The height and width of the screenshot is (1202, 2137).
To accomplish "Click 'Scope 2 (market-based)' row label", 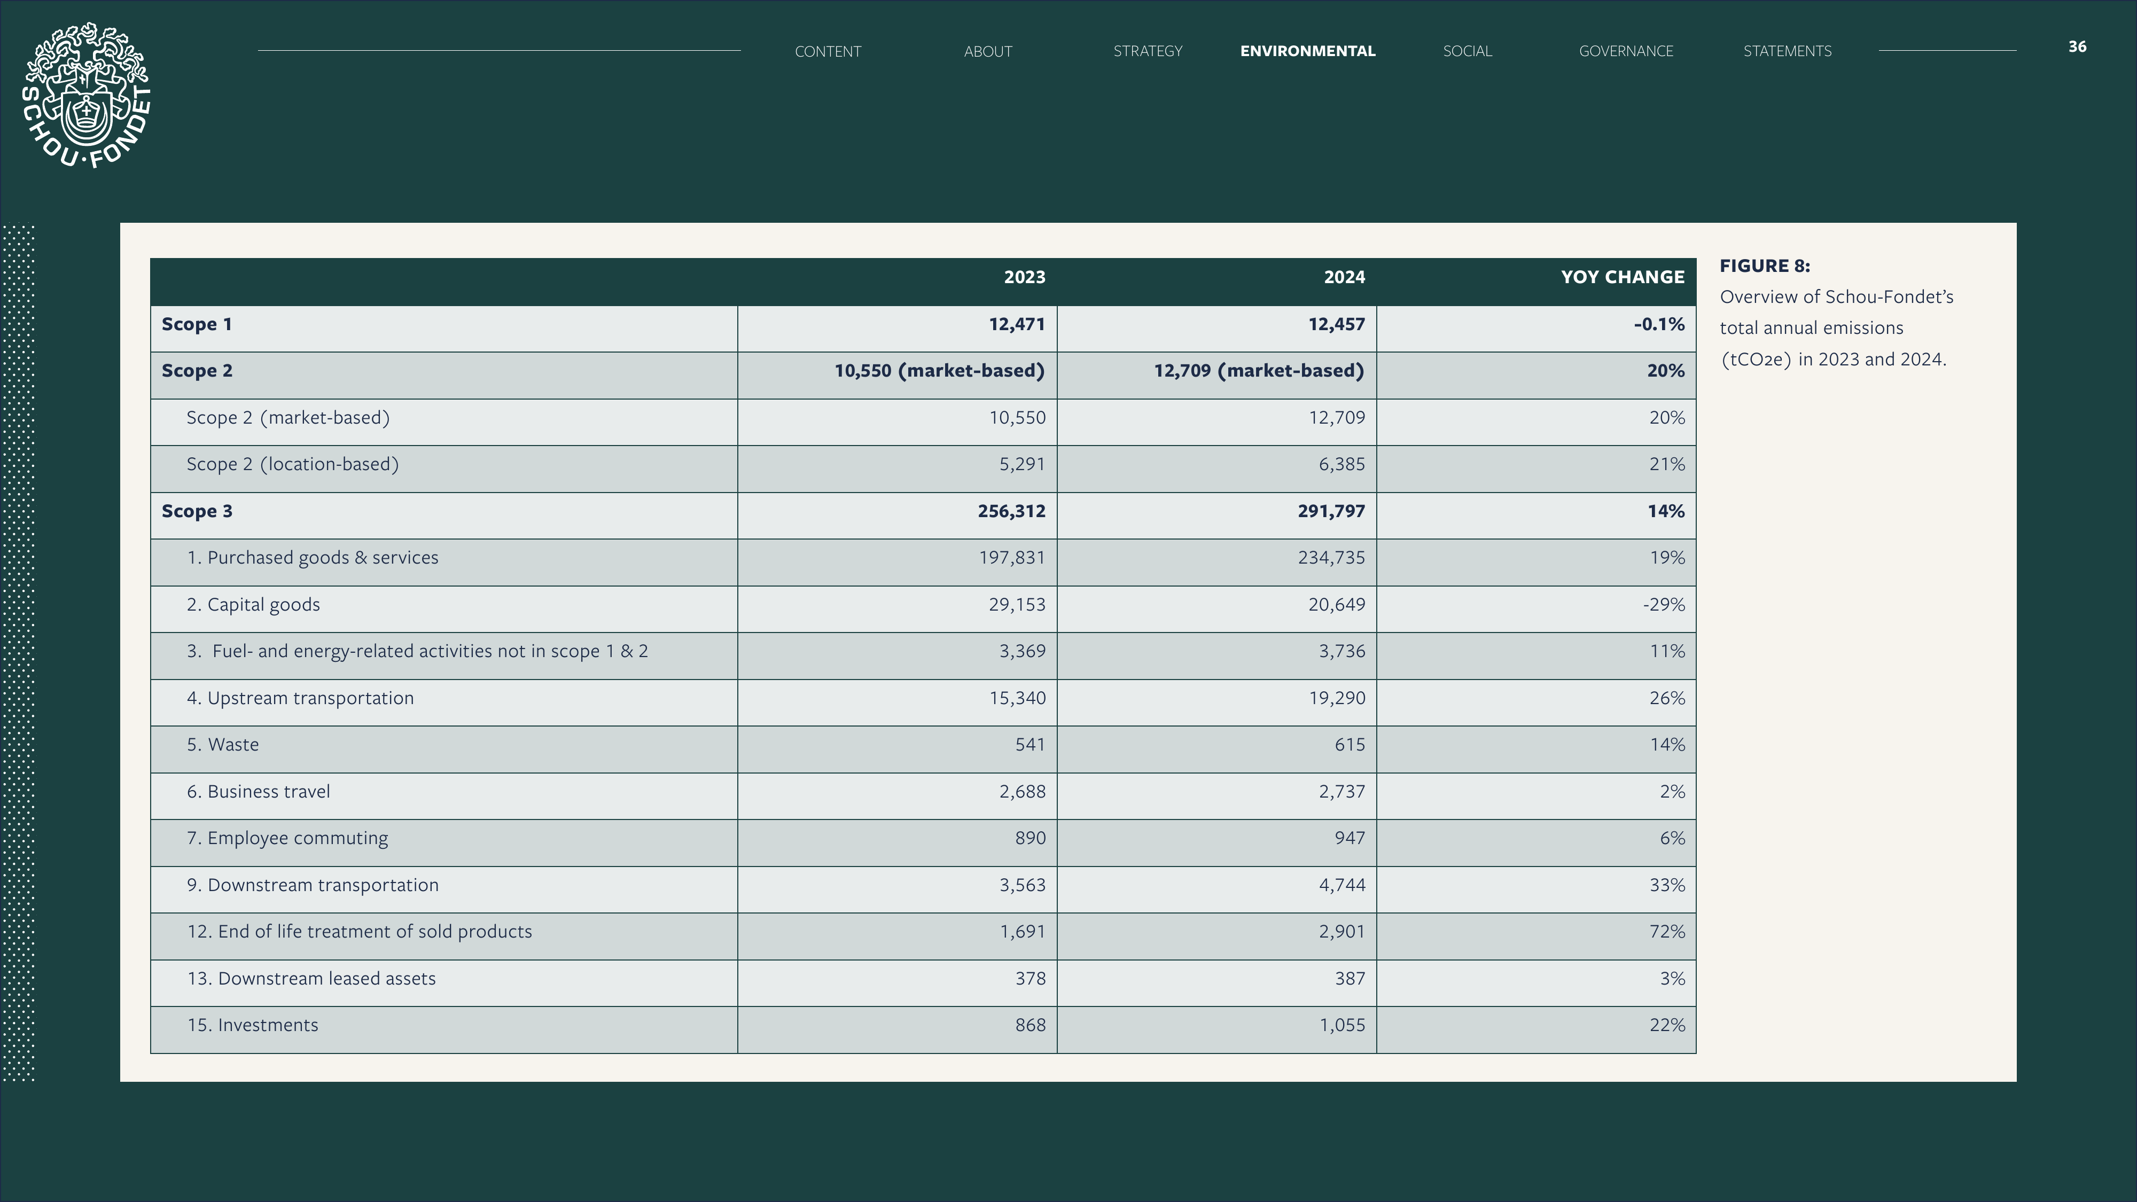I will tap(288, 418).
